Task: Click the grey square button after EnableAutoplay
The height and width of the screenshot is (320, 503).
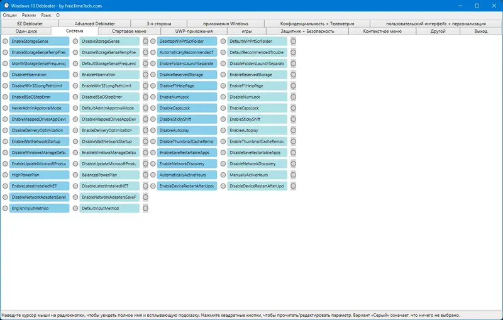Action: tap(293, 131)
